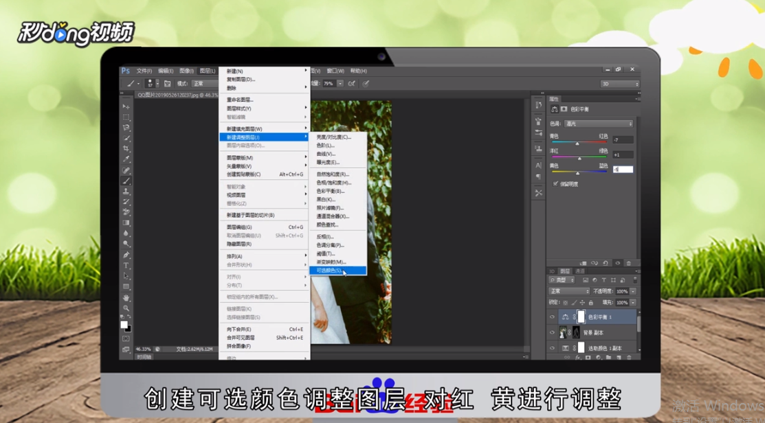Select the Lasso tool
The width and height of the screenshot is (765, 423).
126,128
